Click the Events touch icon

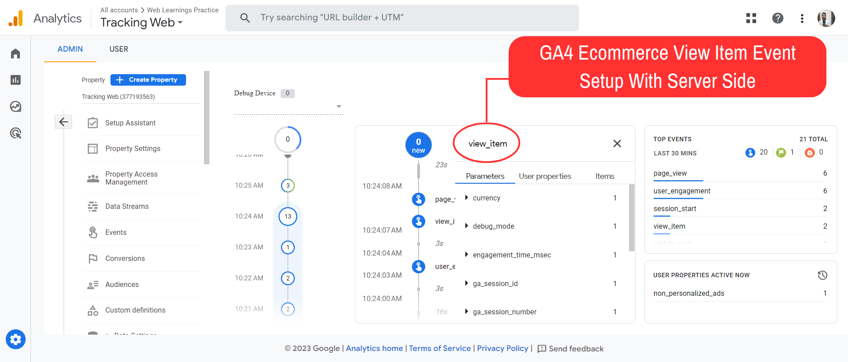point(93,232)
